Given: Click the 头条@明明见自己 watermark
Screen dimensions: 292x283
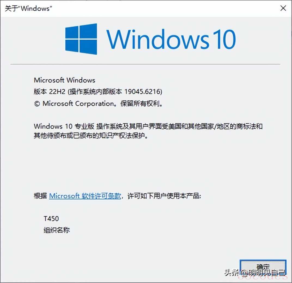Looking at the screenshot, I should (255, 273).
